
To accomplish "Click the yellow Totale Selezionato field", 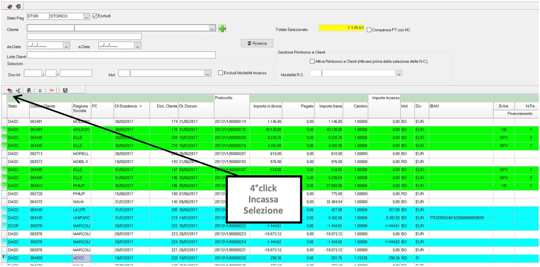I will (342, 28).
